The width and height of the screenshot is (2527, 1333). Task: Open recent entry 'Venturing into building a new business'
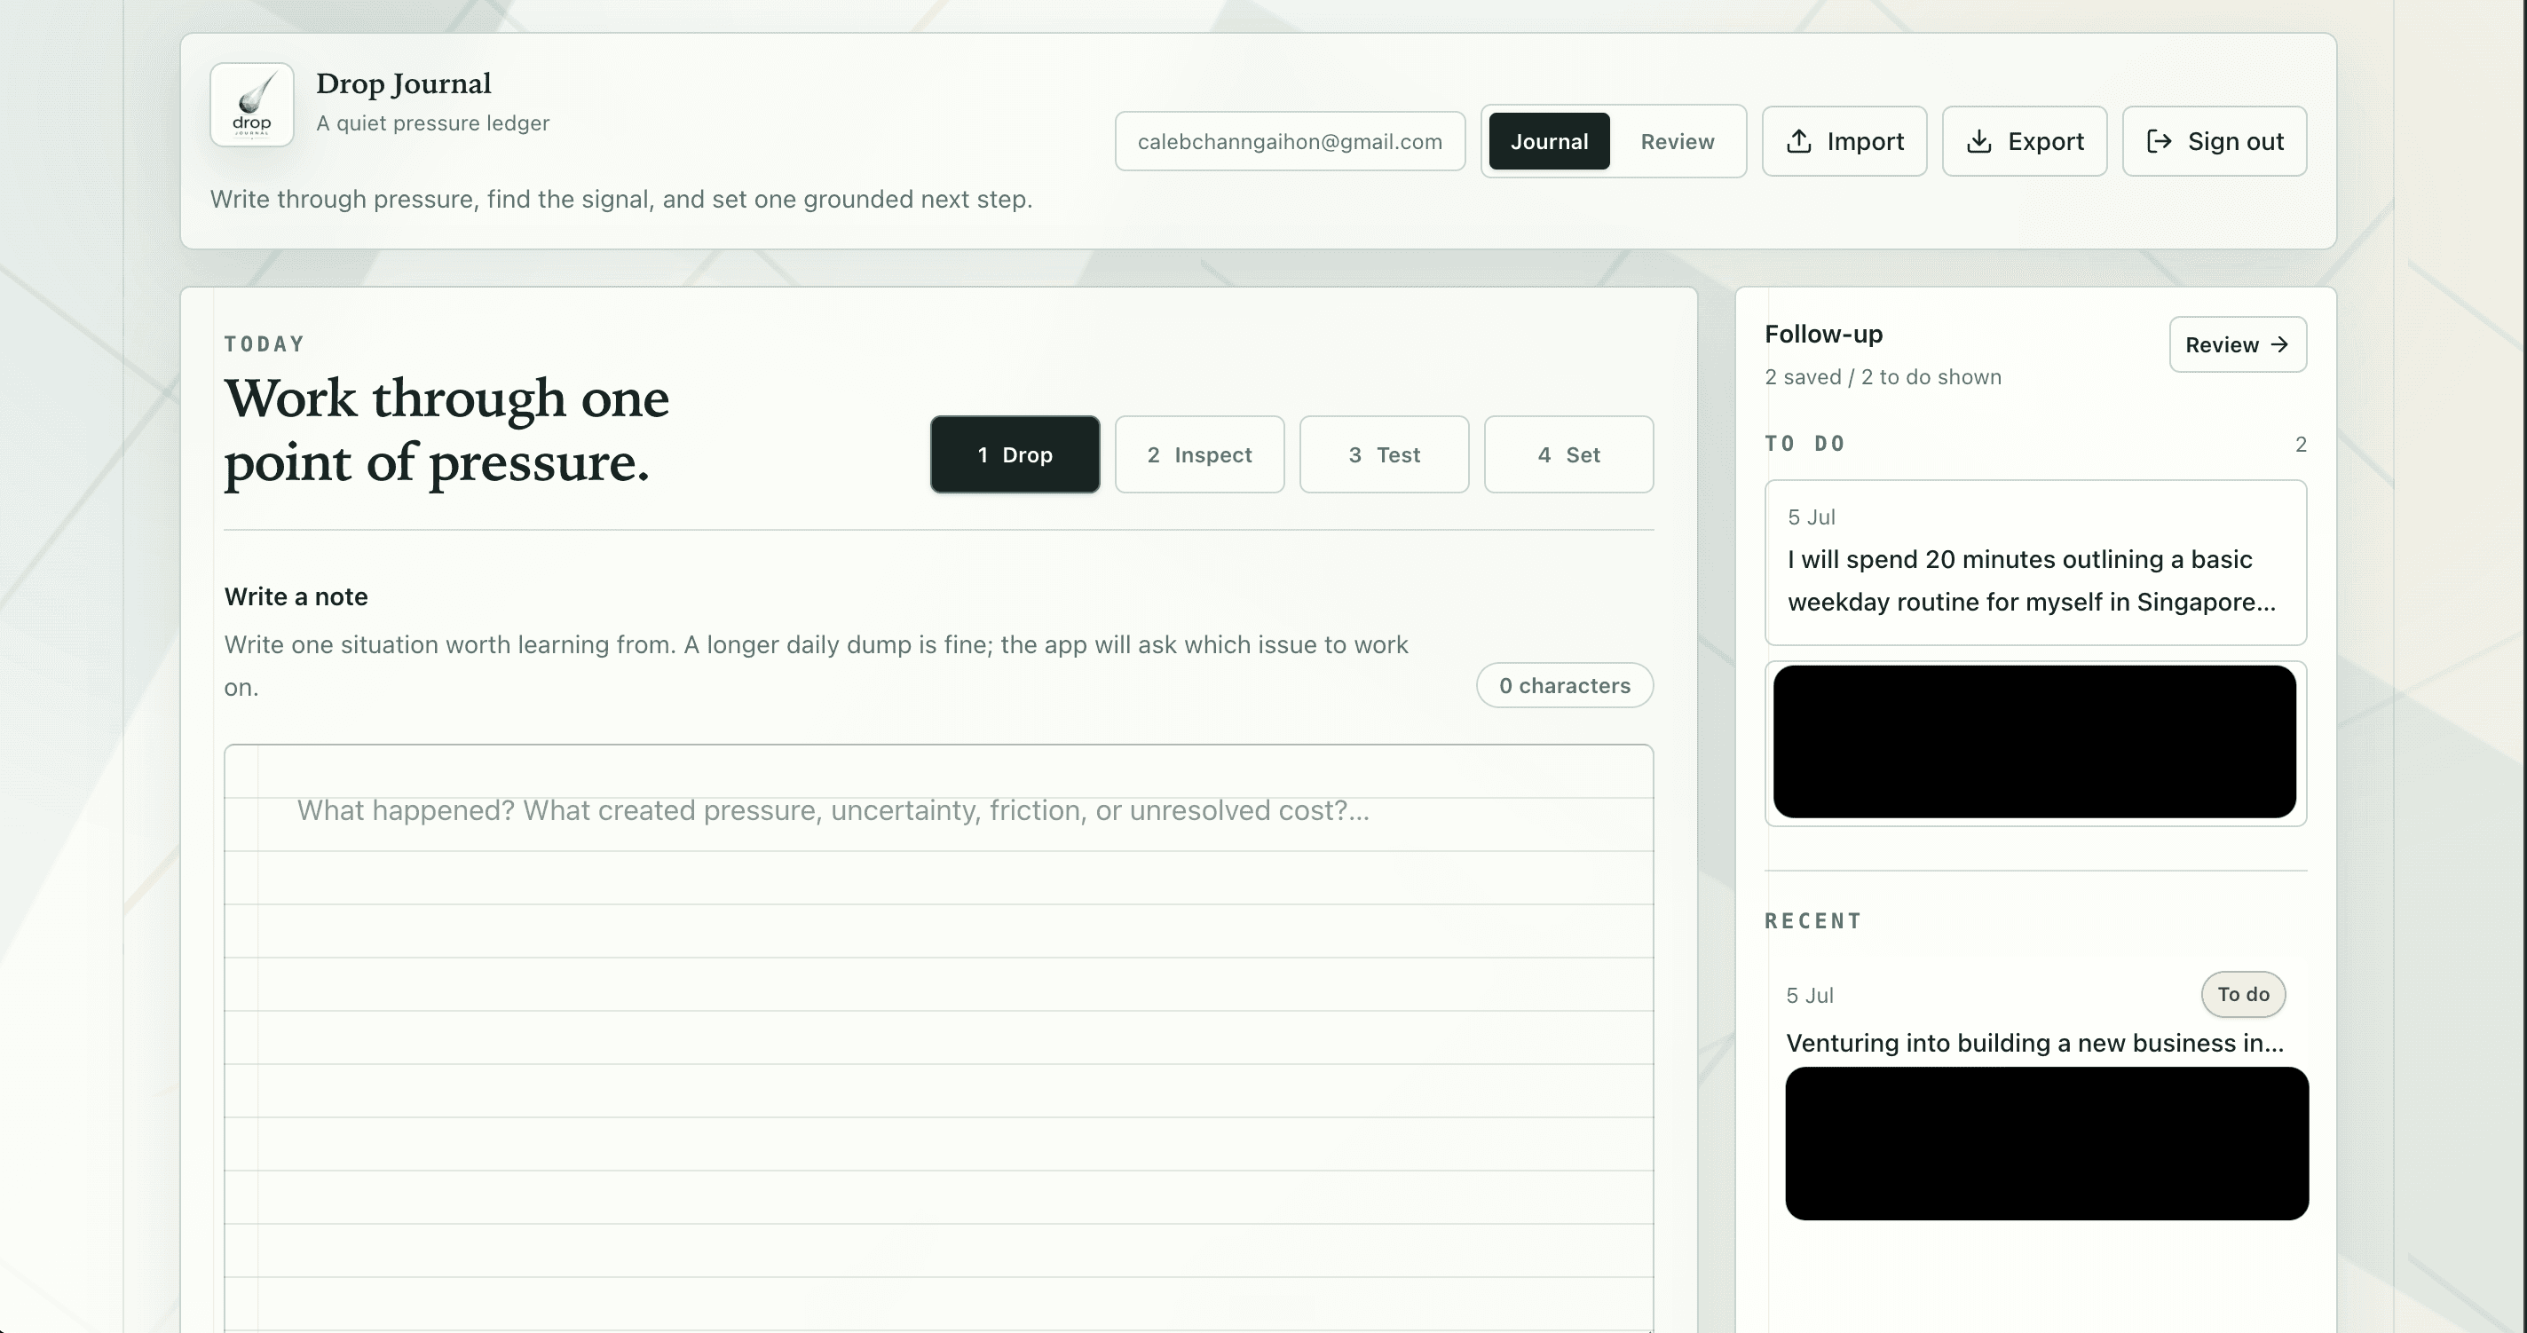click(x=2034, y=1042)
